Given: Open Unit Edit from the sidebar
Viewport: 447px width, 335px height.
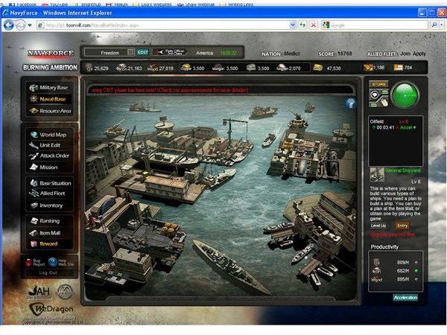Looking at the screenshot, I should tap(45, 145).
